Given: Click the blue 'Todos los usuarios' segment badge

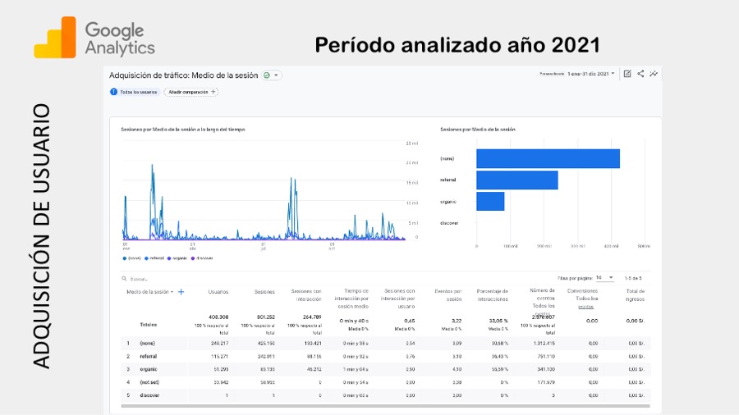Looking at the screenshot, I should coord(135,92).
